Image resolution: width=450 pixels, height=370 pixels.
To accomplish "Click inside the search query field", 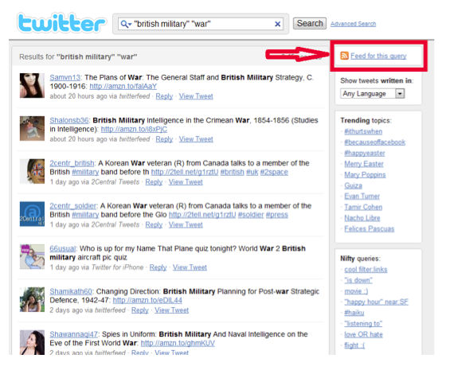I will click(201, 24).
